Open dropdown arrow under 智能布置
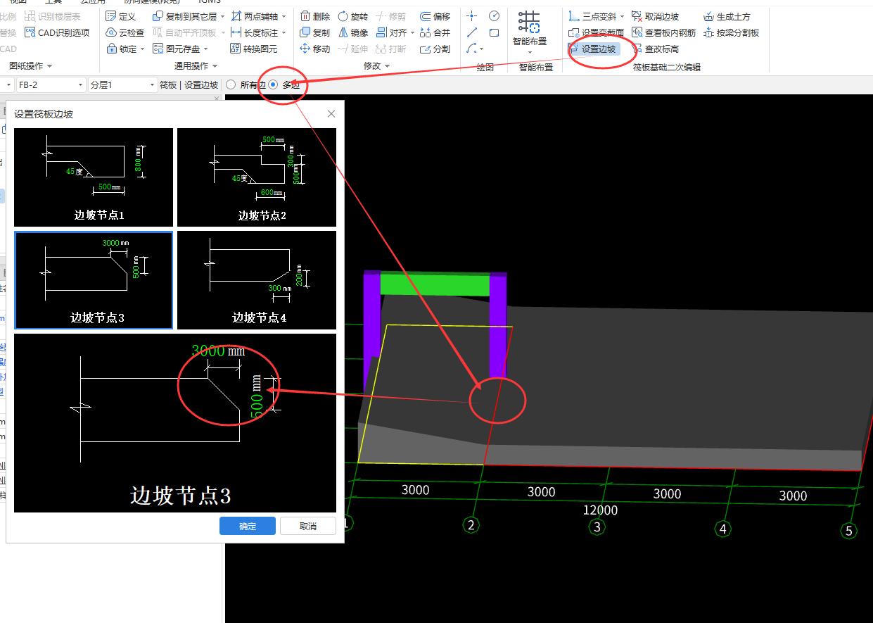The image size is (873, 623). click(530, 52)
